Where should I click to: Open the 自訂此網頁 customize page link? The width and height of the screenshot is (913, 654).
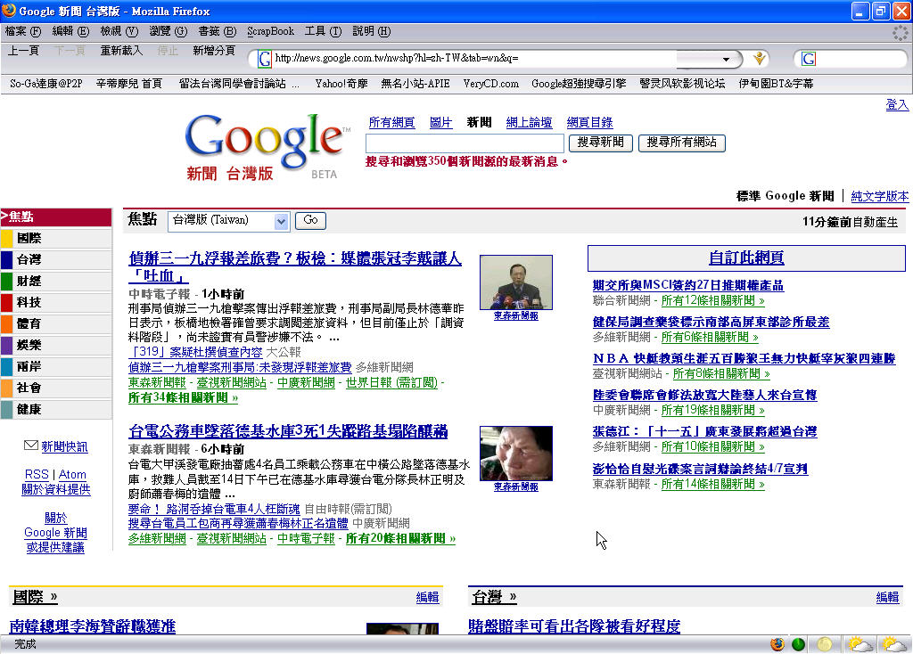[x=745, y=258]
